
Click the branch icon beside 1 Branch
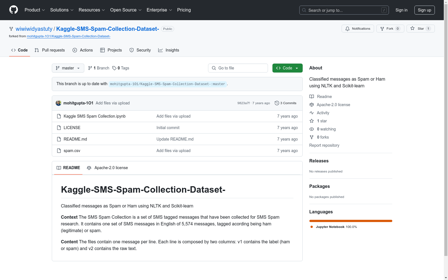[90, 68]
